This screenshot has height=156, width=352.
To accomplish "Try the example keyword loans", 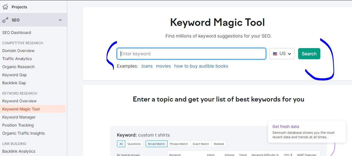I will 147,66.
